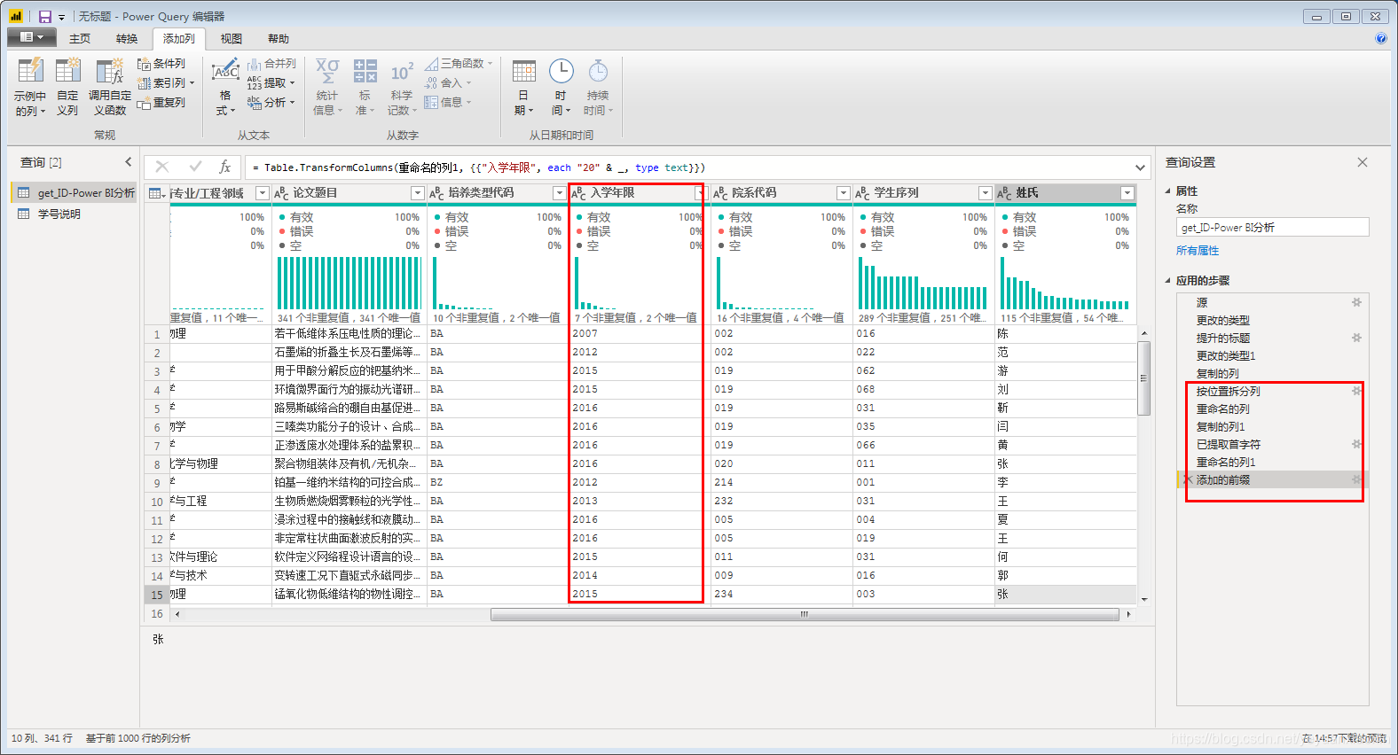Click the table menu icon at grid corner
The height and width of the screenshot is (755, 1398).
click(x=157, y=193)
